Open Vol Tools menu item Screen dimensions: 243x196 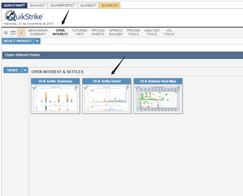pyautogui.click(x=169, y=32)
